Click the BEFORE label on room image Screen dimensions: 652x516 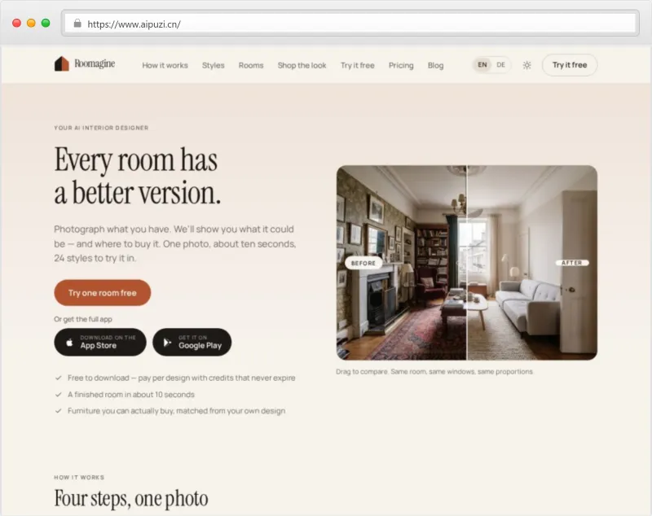(x=363, y=263)
